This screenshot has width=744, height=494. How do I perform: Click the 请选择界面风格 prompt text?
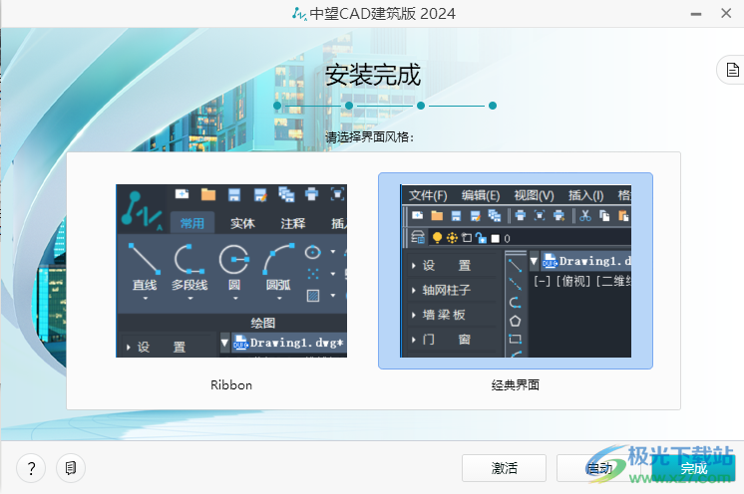click(x=370, y=137)
